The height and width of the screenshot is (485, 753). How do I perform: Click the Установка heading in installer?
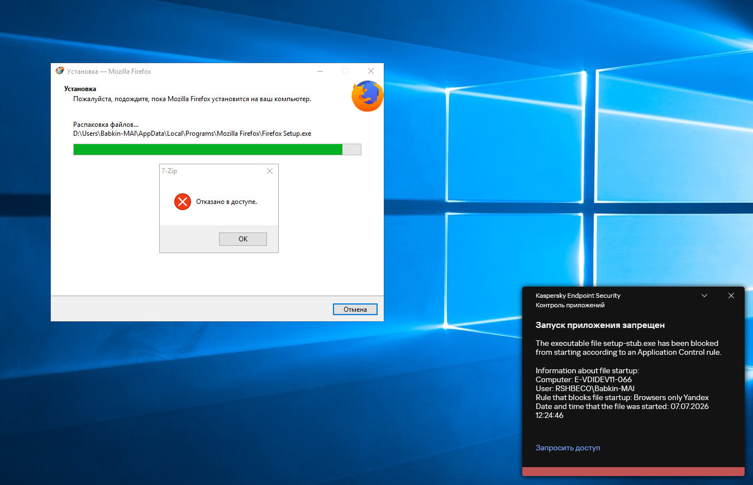click(80, 89)
